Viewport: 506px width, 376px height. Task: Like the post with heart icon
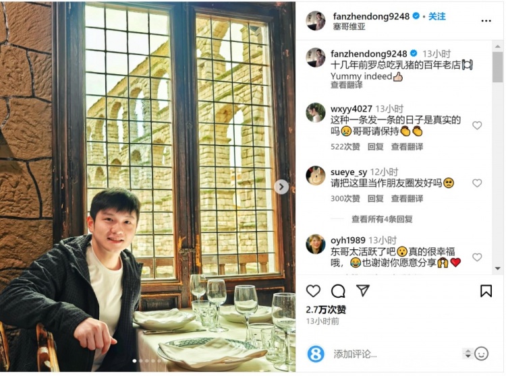[x=313, y=291]
